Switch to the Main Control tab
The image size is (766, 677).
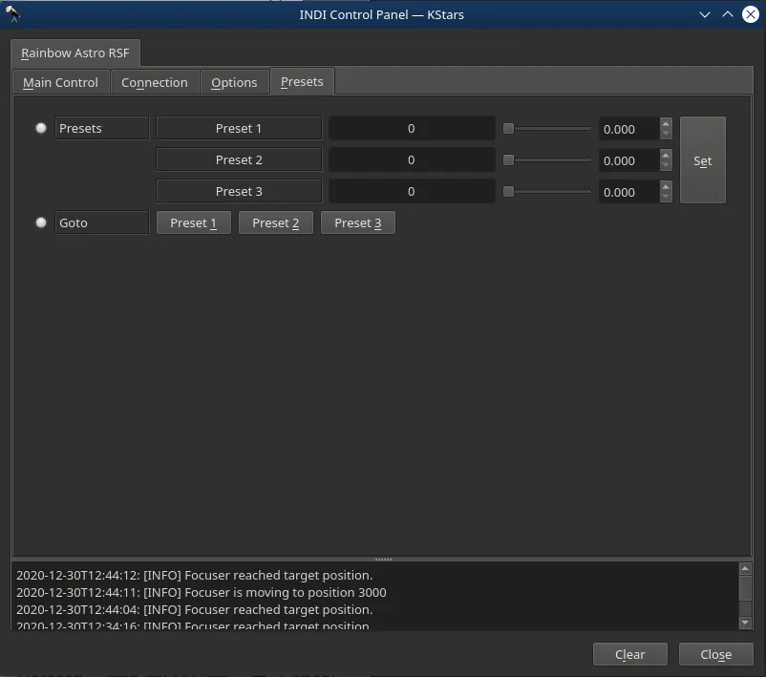point(60,82)
